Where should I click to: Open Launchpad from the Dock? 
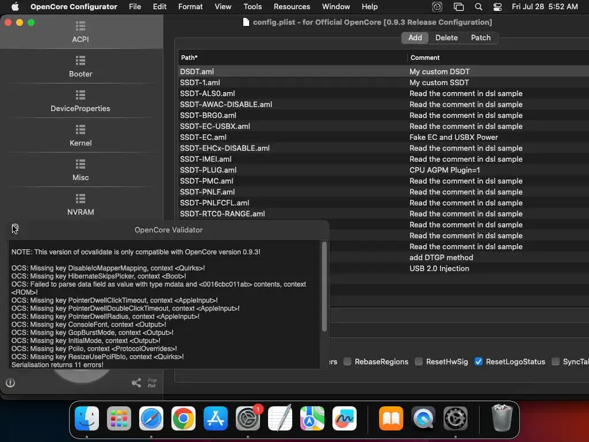(x=119, y=418)
